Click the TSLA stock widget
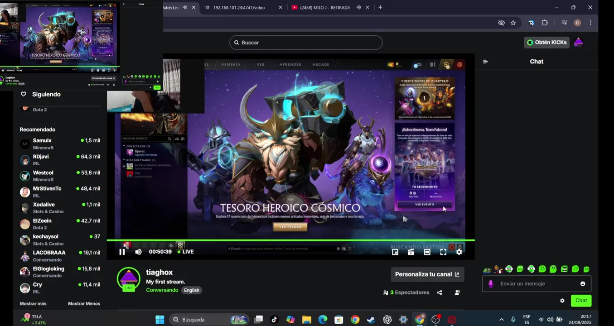Screen dimensions: 614x326 [x=34, y=320]
